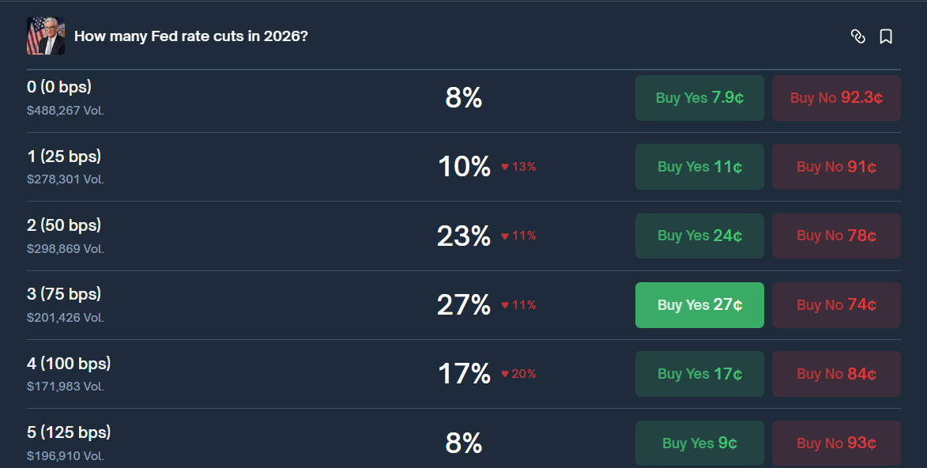
Task: Open the question 'How many Fed rate cuts in 2026?'
Action: 190,36
